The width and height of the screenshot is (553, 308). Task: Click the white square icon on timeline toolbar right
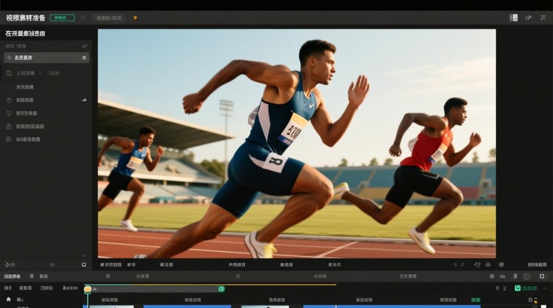point(542,276)
